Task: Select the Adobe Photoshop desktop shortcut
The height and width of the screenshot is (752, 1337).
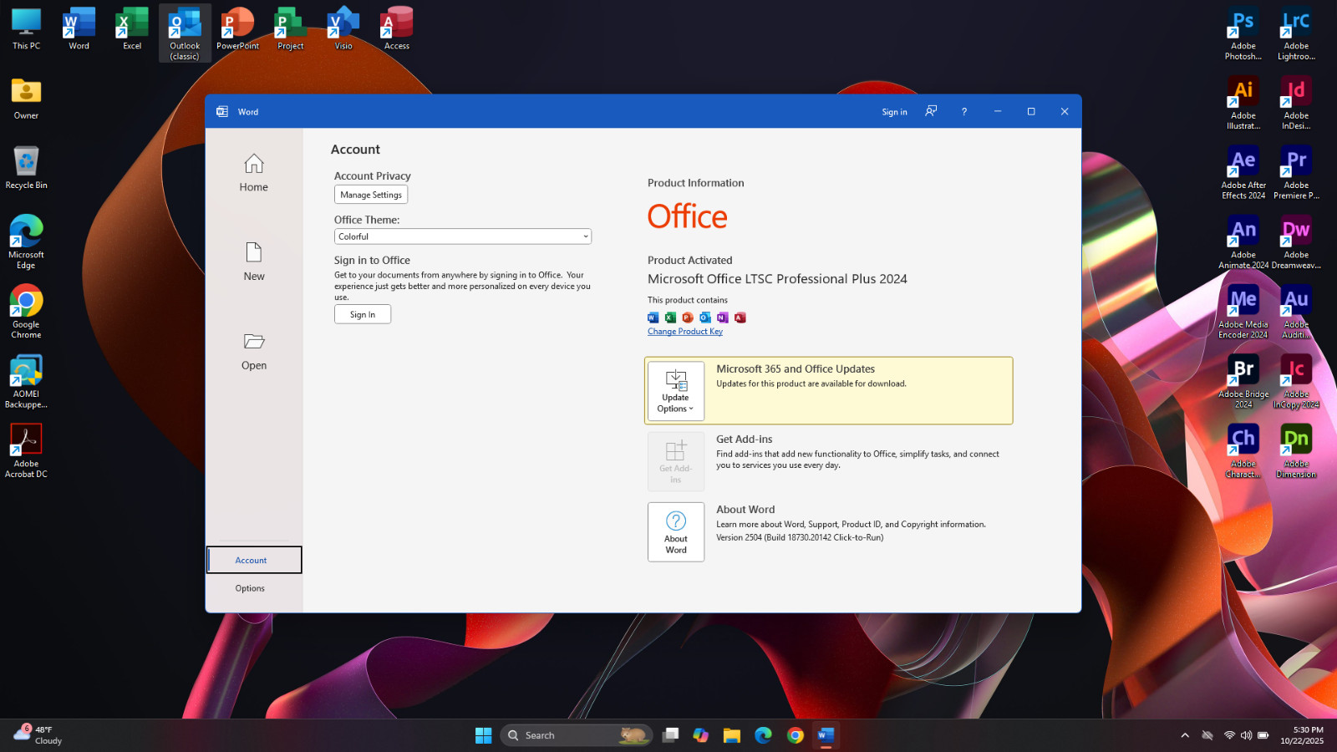Action: coord(1243,33)
